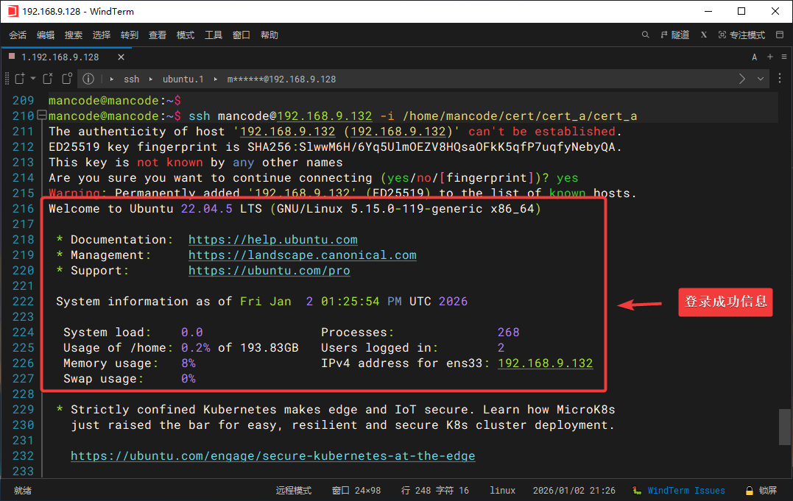Screen dimensions: 793x501
Task: Open the 工具 menu
Action: [x=214, y=35]
